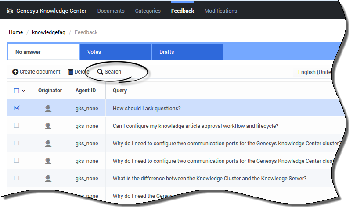Screen dimensions: 353x211
Task: Open the Categories menu
Action: click(148, 11)
